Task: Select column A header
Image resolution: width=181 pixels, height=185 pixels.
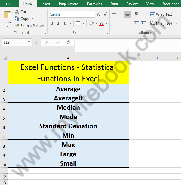Action: click(x=68, y=58)
